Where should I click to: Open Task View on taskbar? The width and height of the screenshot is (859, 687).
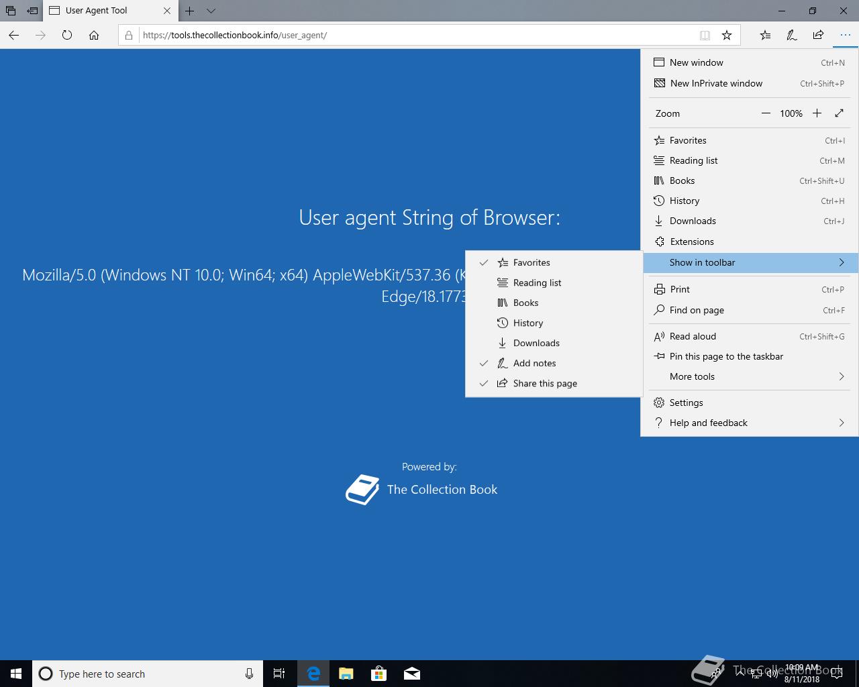click(x=279, y=674)
